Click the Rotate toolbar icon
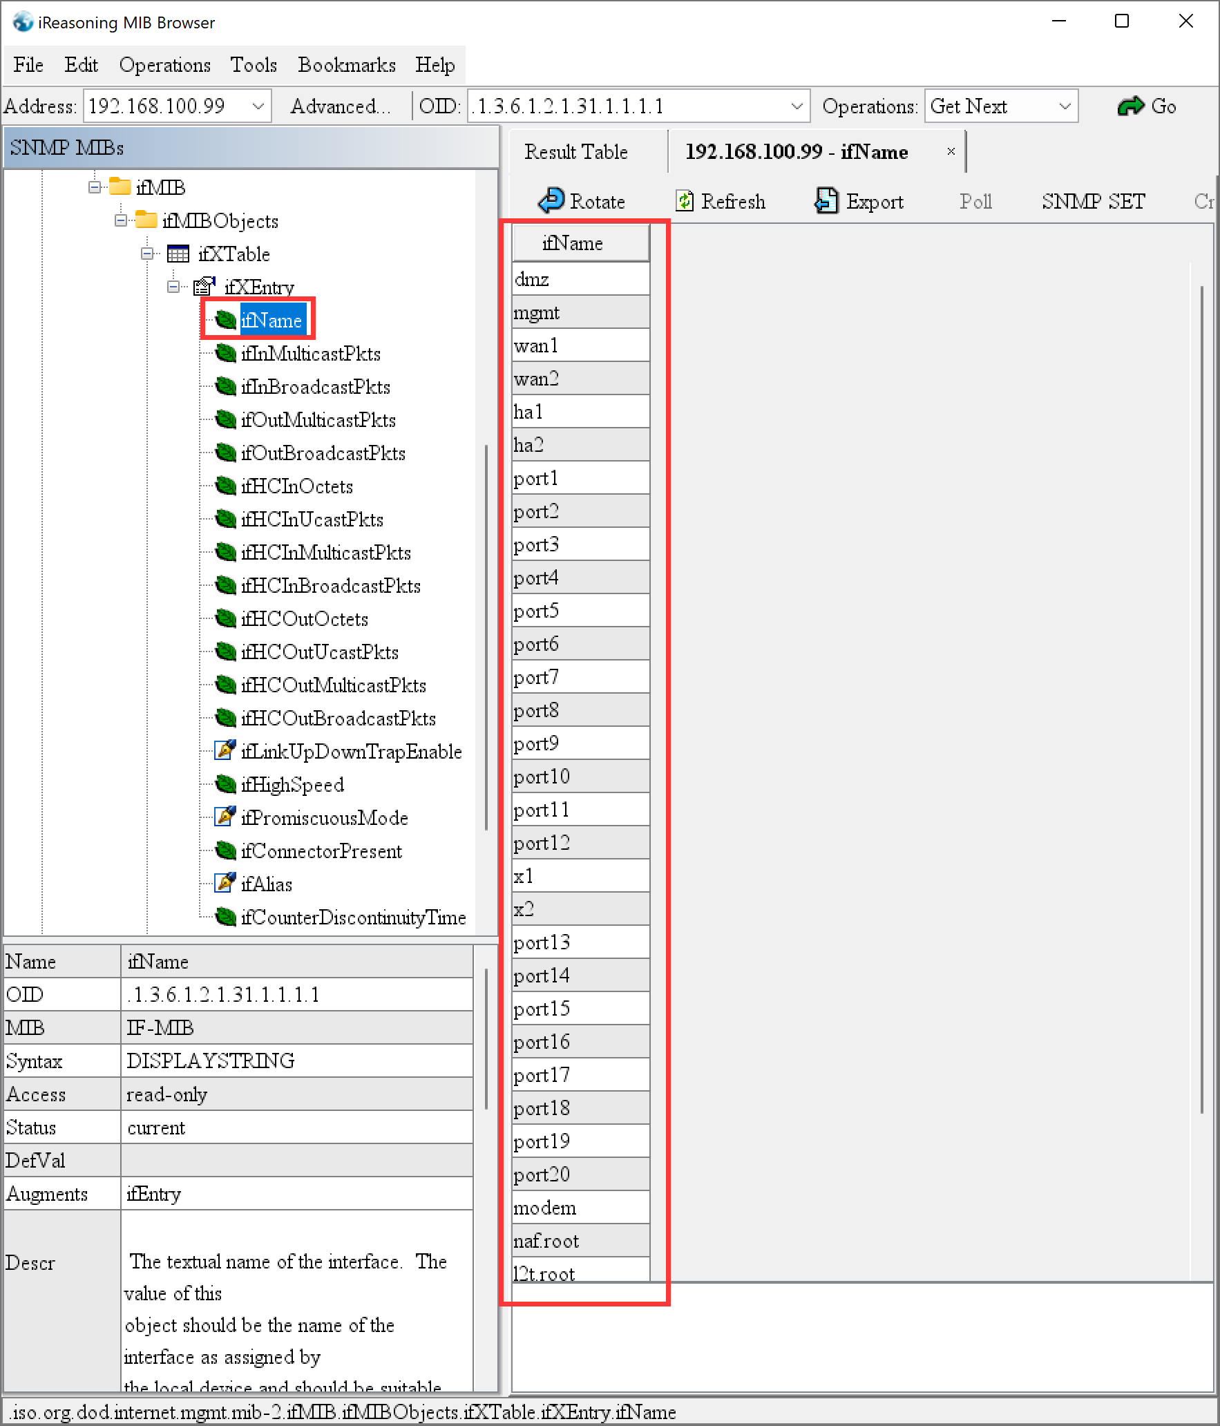The width and height of the screenshot is (1220, 1426). click(x=551, y=201)
